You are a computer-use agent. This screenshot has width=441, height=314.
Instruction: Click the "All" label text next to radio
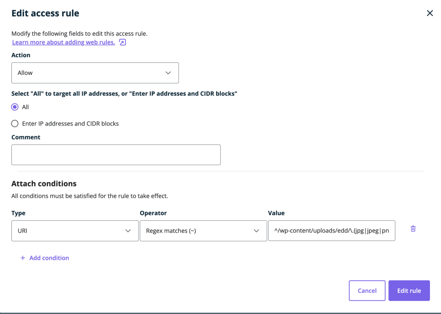pyautogui.click(x=25, y=107)
